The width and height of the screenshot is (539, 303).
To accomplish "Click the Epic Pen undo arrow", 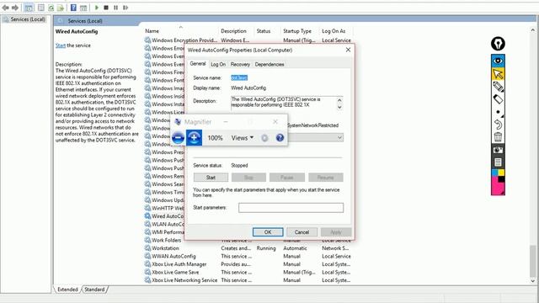I will (x=498, y=125).
